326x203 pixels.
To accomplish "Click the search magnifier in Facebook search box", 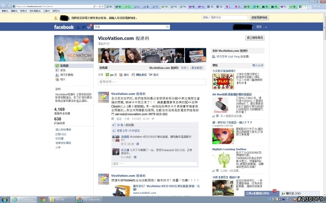I will tap(168, 27).
